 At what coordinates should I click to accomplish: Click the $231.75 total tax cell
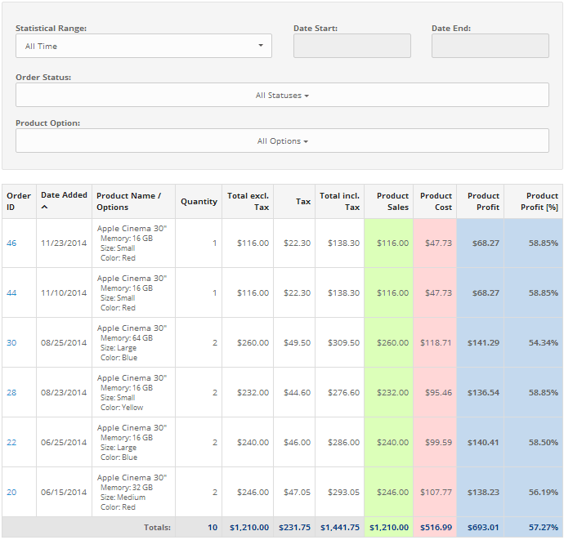click(x=294, y=528)
